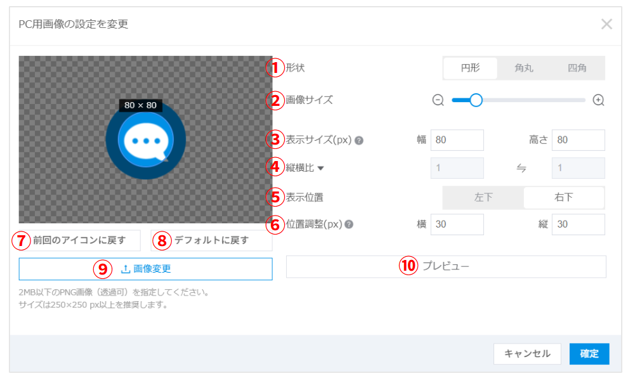
Task: Click the プレビュー button
Action: tap(446, 266)
